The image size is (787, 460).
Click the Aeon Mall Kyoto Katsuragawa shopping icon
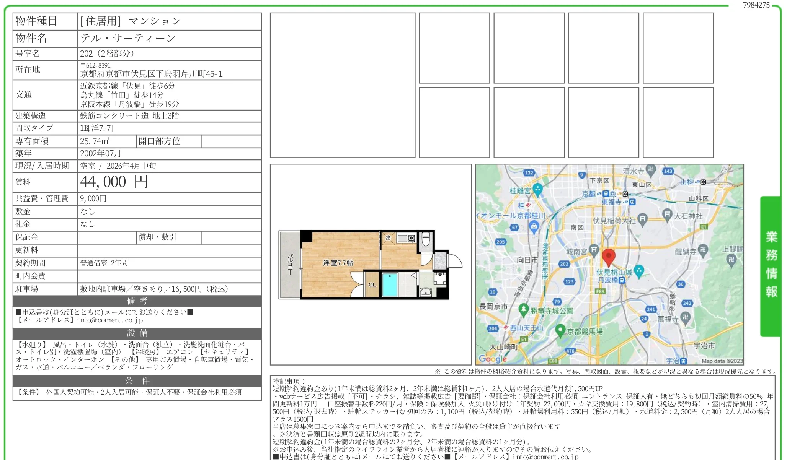pos(534,227)
